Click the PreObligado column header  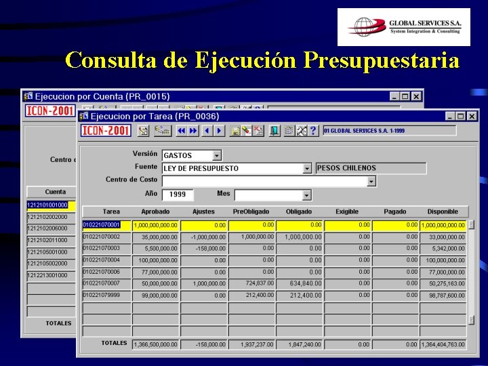pos(251,211)
